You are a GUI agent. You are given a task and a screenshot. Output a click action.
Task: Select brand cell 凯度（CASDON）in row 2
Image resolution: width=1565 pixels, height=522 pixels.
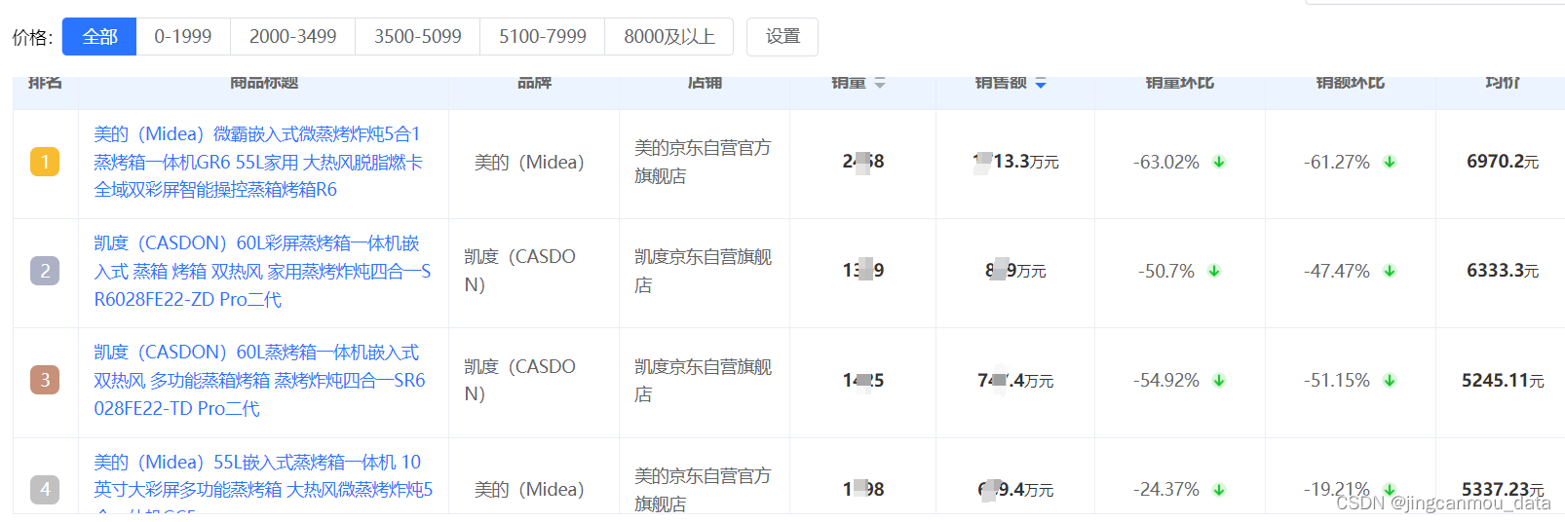point(520,271)
